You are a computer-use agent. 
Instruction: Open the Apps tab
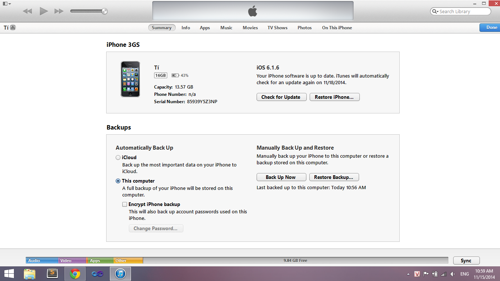[205, 28]
